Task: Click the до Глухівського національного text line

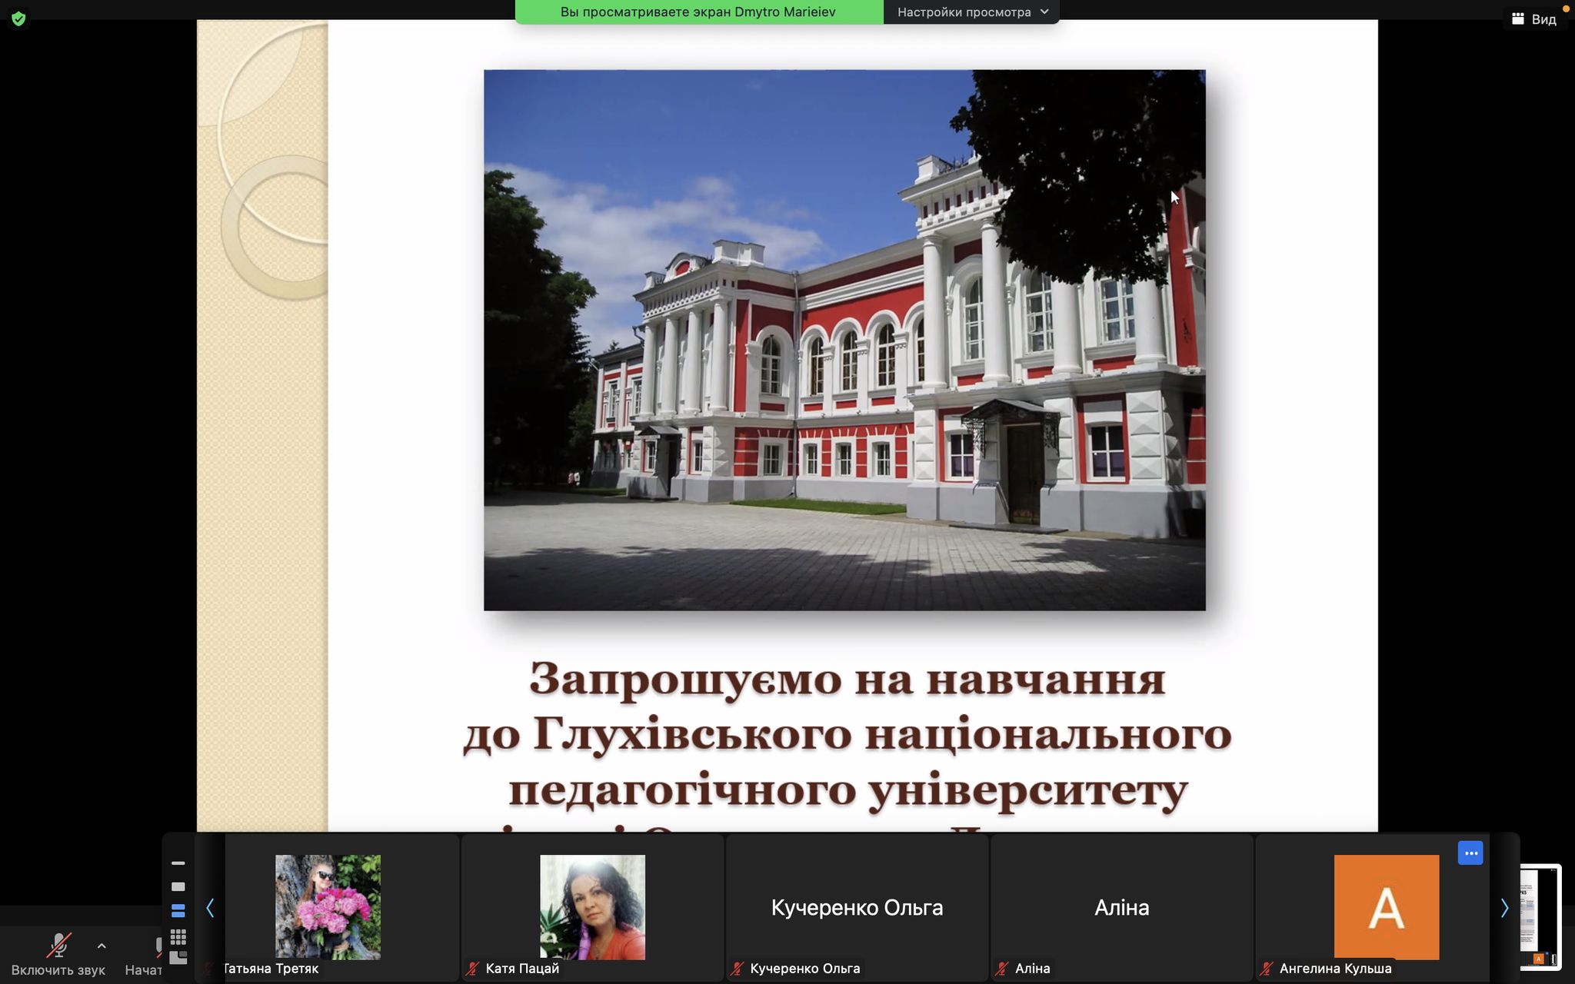Action: [847, 734]
